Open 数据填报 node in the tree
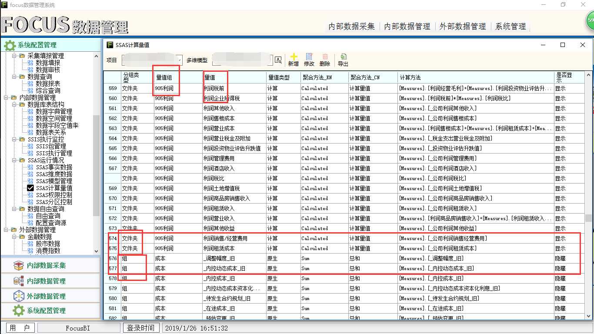This screenshot has height=334, width=594. point(48,63)
